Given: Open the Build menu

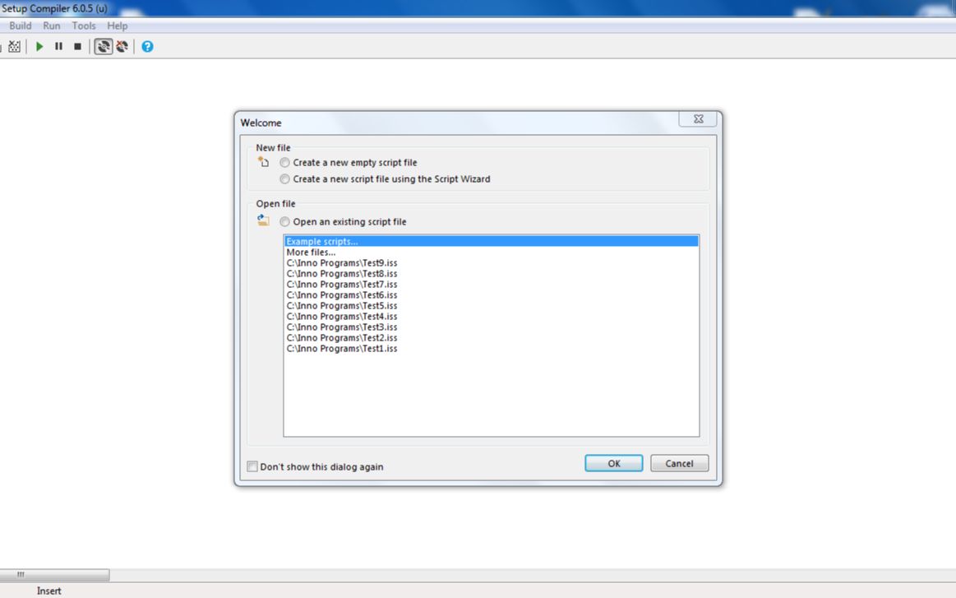Looking at the screenshot, I should [x=20, y=25].
